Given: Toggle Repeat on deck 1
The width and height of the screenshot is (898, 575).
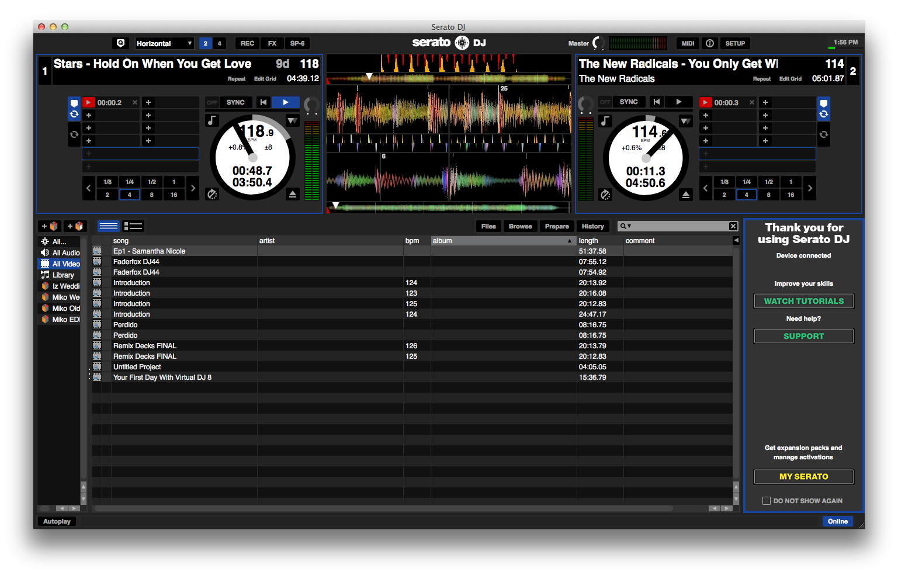Looking at the screenshot, I should click(237, 79).
